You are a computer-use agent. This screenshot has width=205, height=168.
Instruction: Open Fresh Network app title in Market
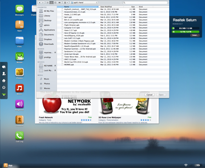point(46,117)
